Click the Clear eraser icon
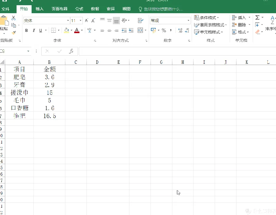 (x=257, y=32)
